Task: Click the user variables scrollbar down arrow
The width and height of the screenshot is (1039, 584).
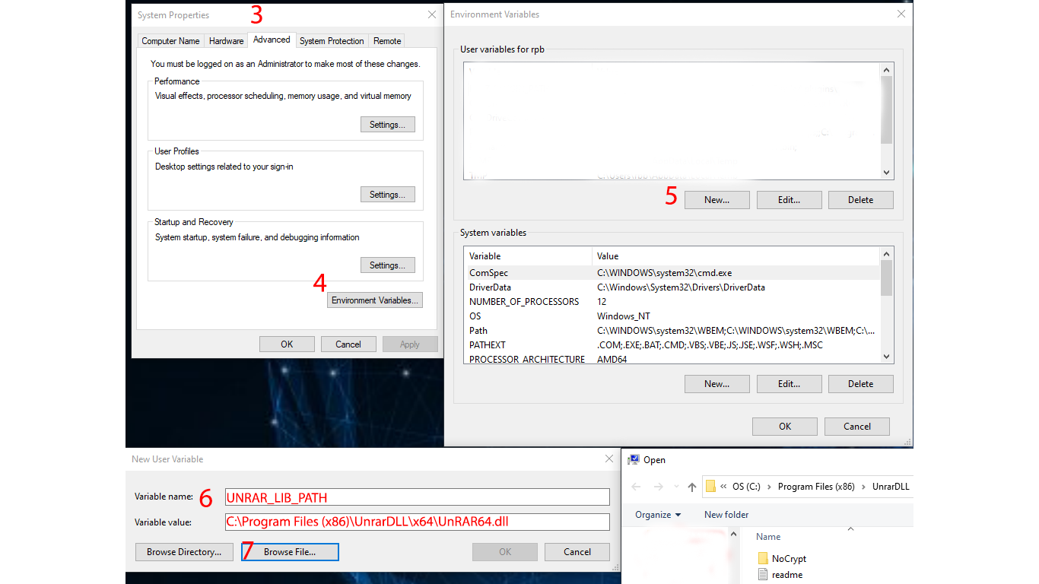Action: pos(886,173)
